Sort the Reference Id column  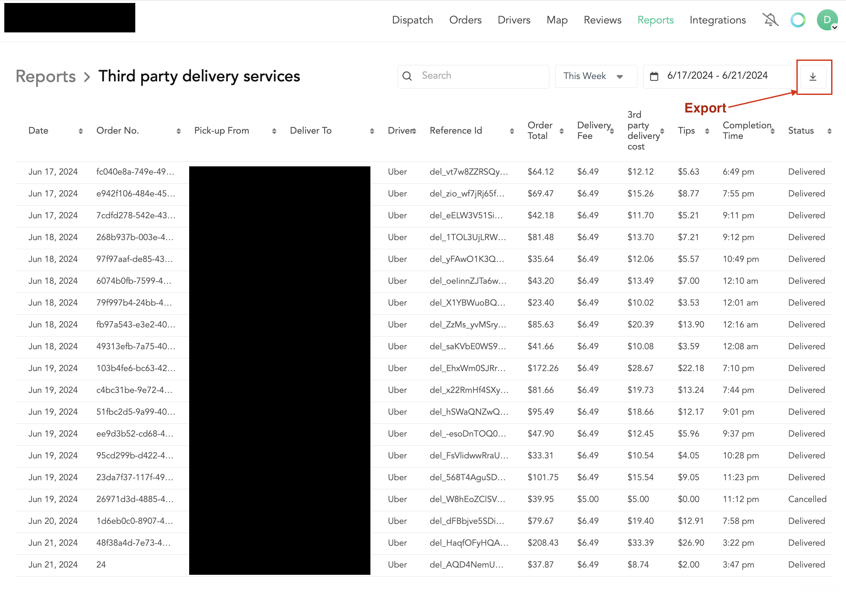[x=512, y=131]
